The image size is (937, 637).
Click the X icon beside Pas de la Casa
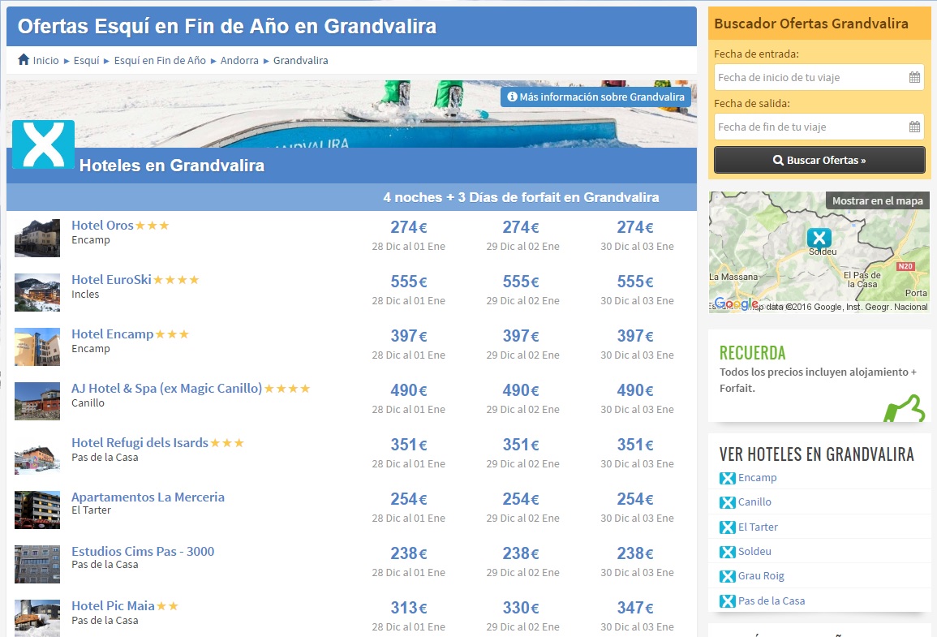pyautogui.click(x=727, y=601)
